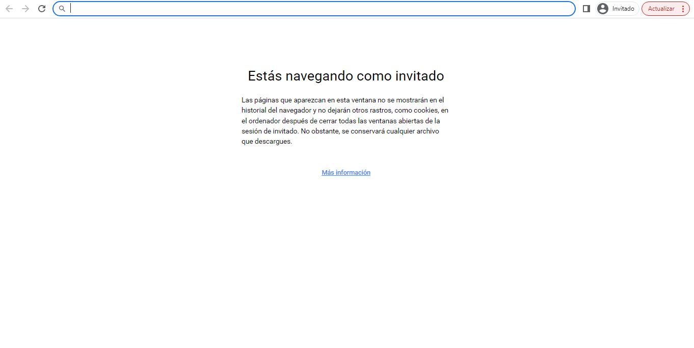This screenshot has height=348, width=694.
Task: Focus the address bar text field
Action: click(321, 9)
